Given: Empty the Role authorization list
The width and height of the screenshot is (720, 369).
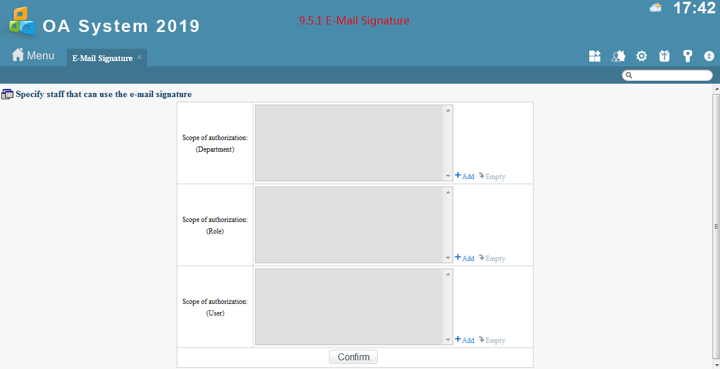Looking at the screenshot, I should point(492,258).
